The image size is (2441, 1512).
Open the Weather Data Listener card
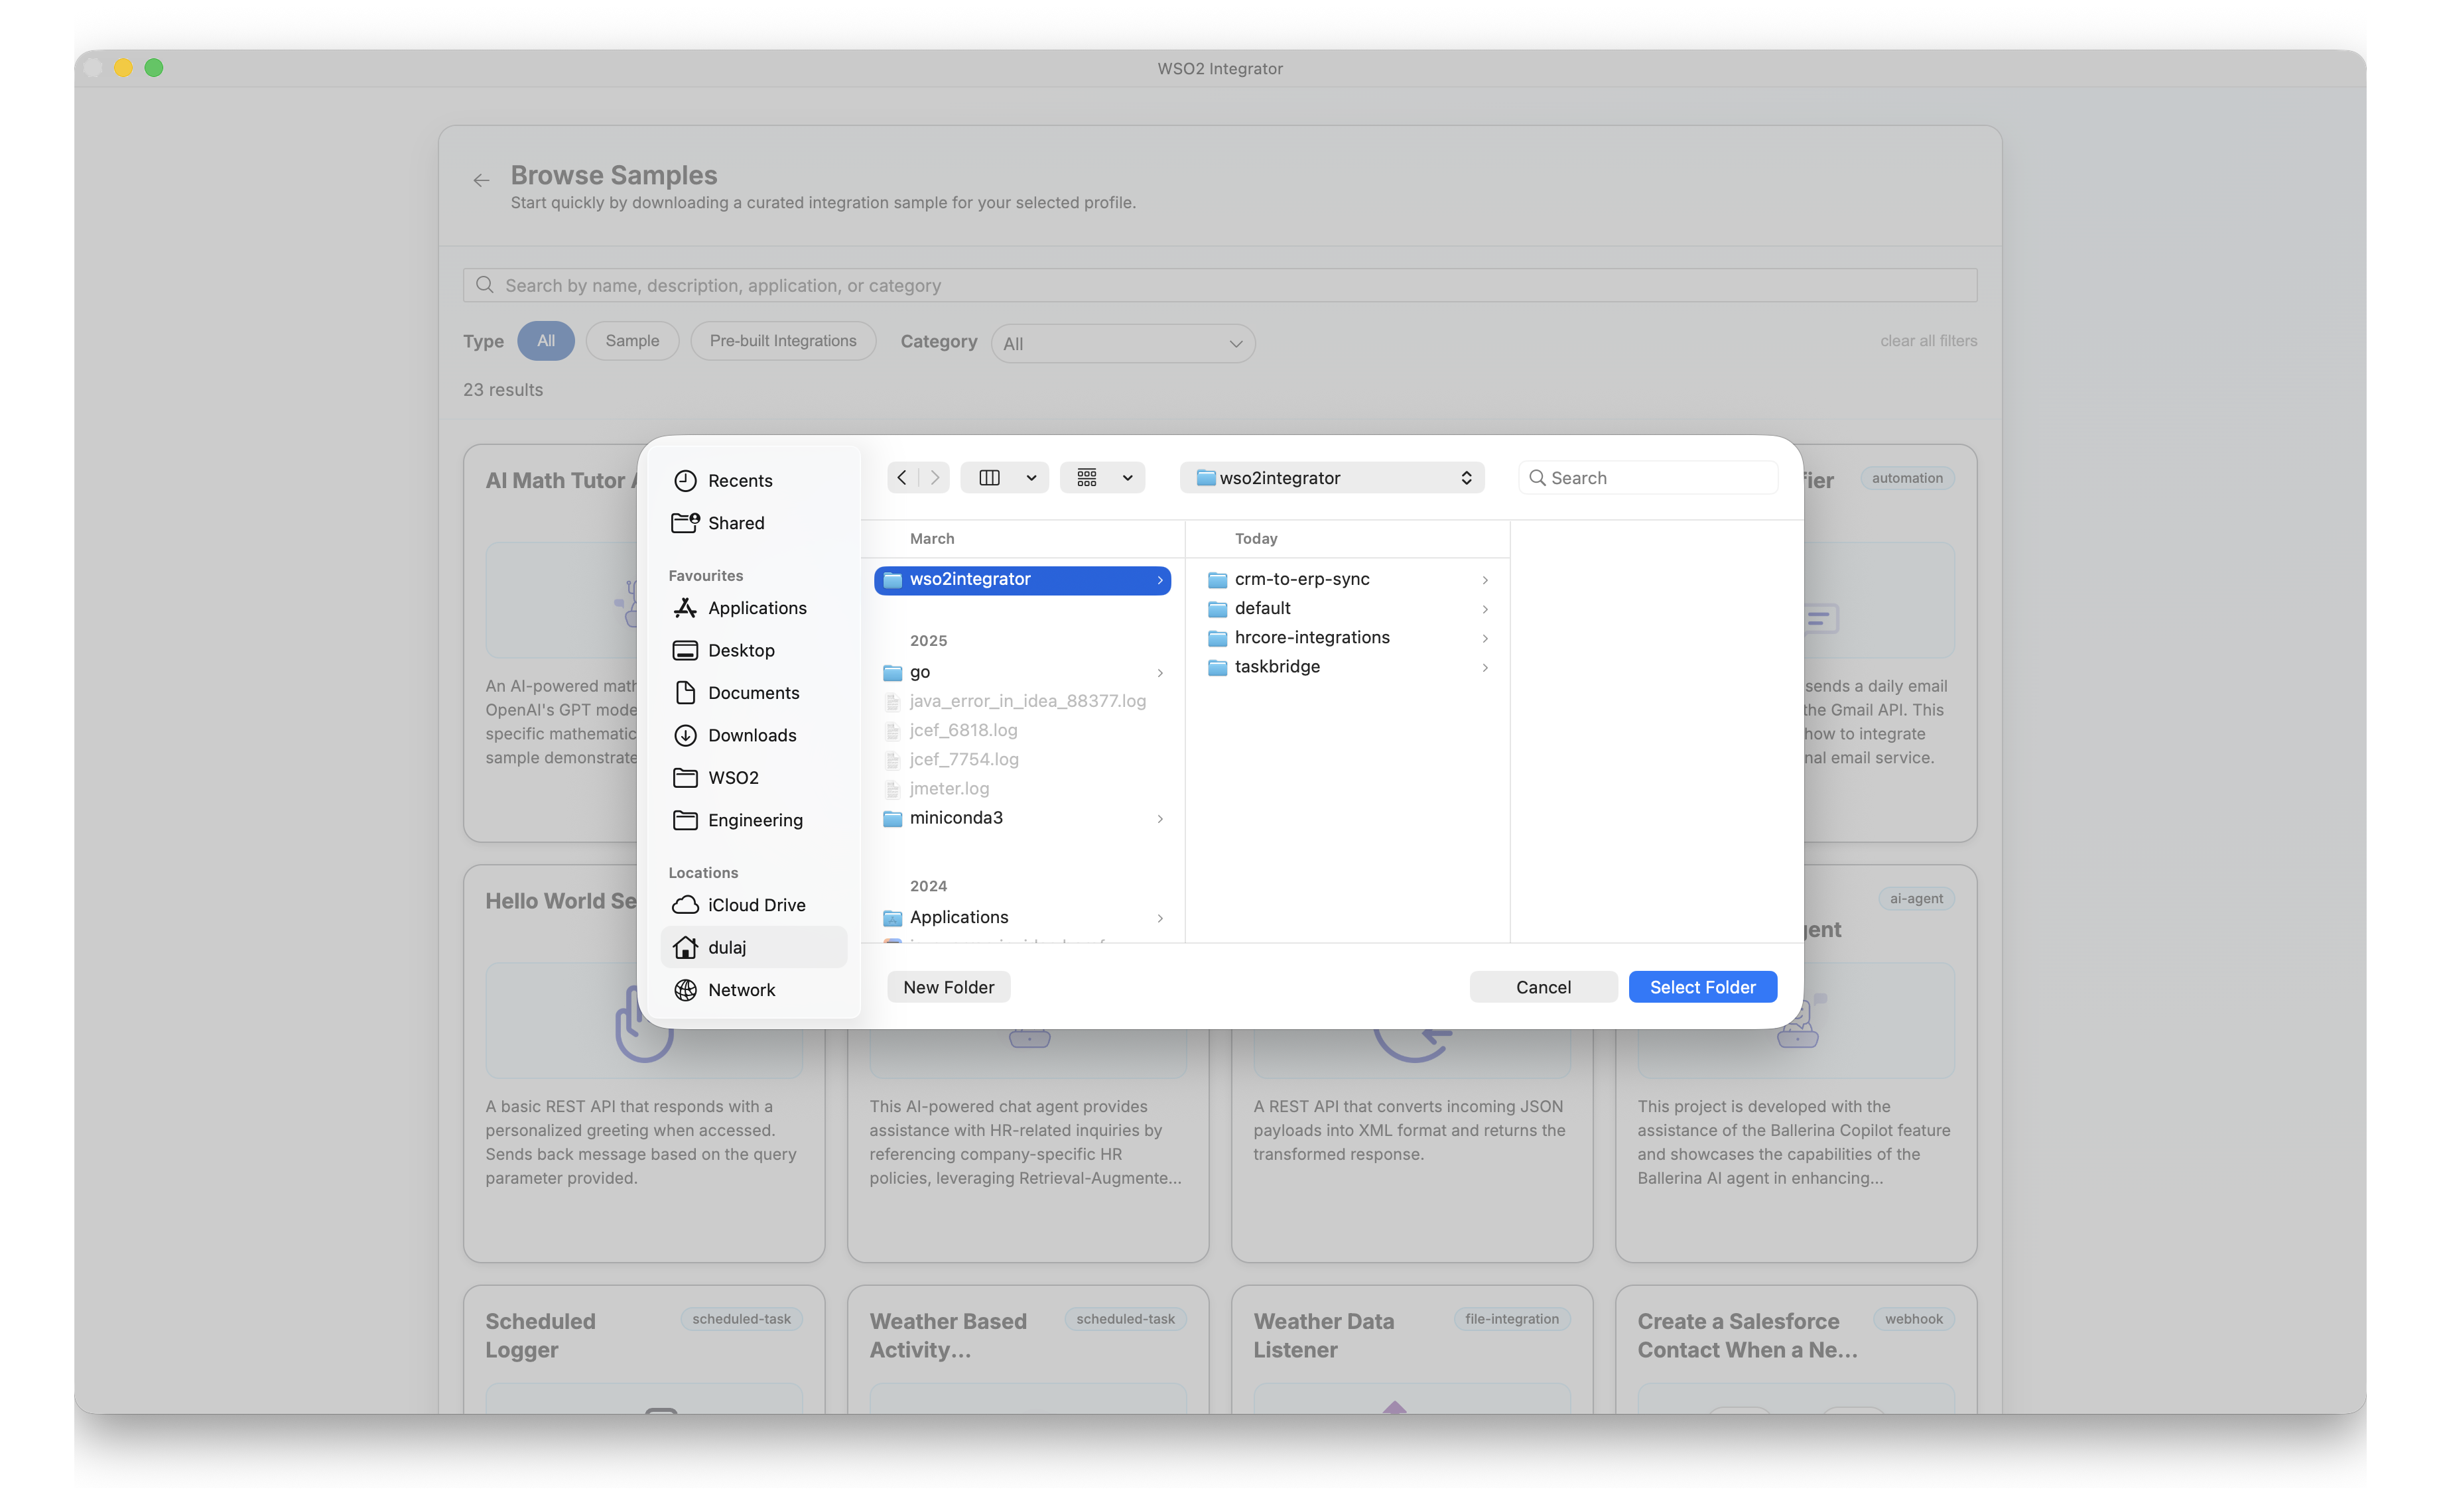click(x=1412, y=1350)
